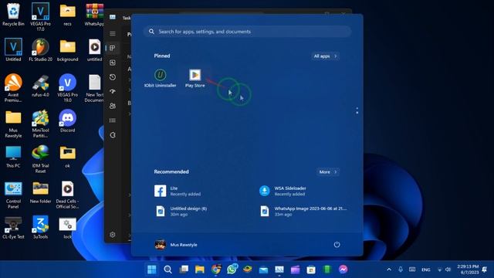The width and height of the screenshot is (494, 278).
Task: Select the desktop folder labeled New folder
Action: click(x=40, y=192)
